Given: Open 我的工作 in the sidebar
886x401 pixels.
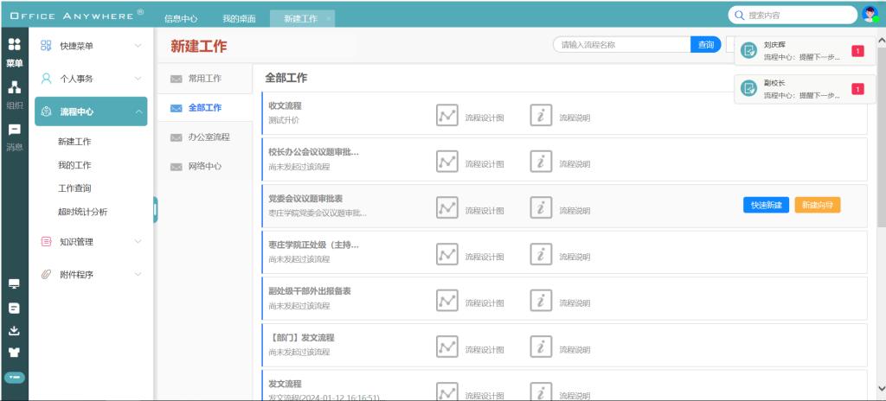Looking at the screenshot, I should click(74, 165).
